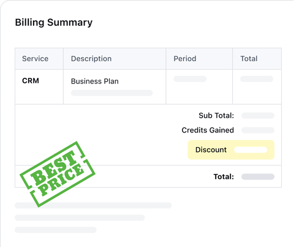Click the bold Total: label
Image resolution: width=294 pixels, height=247 pixels.
(x=224, y=177)
